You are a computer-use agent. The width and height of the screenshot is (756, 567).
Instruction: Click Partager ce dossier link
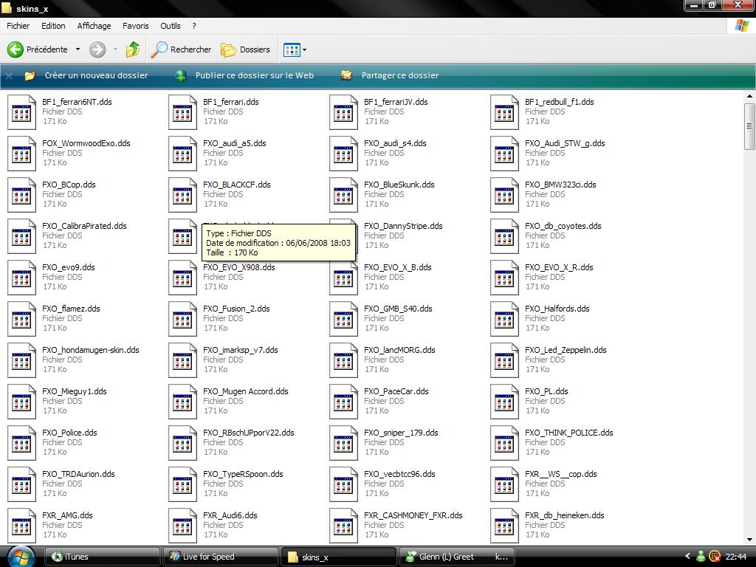399,75
